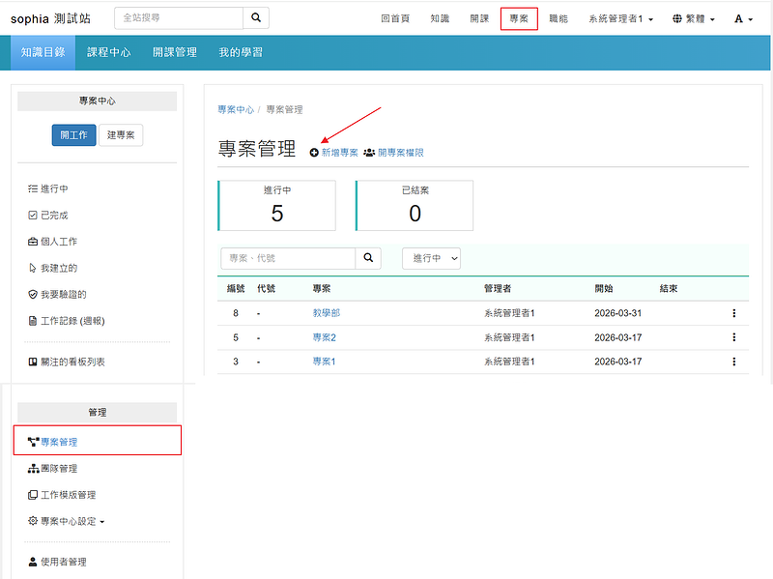Open the font size A dropdown
This screenshot has width=773, height=579.
pyautogui.click(x=743, y=19)
